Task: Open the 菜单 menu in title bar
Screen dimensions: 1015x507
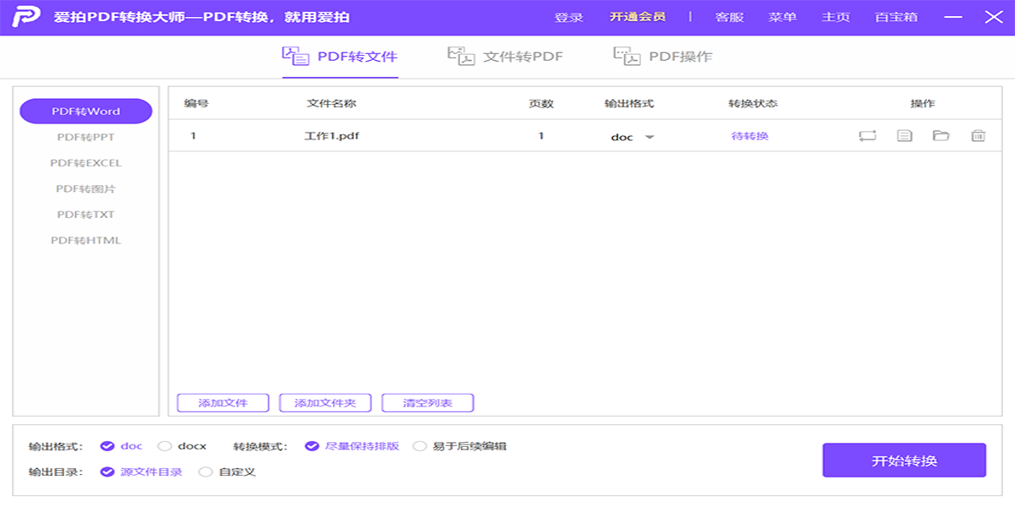Action: click(x=782, y=17)
